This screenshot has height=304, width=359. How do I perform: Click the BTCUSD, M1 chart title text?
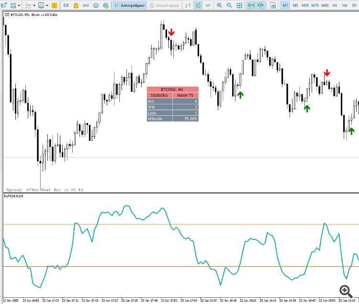[34, 15]
